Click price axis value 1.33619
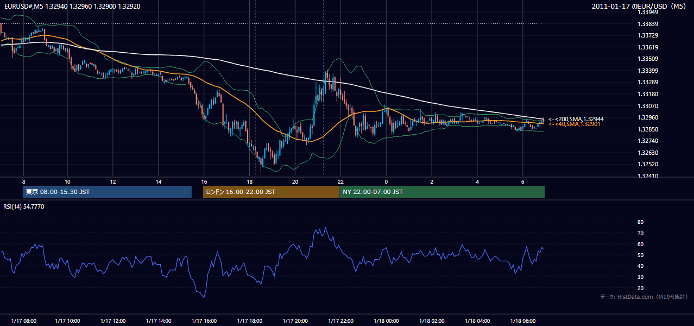Screen dimensions: 694x326 (x=648, y=47)
